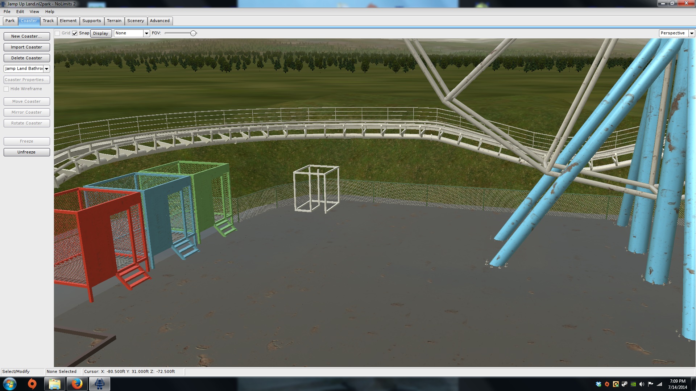Click the Dropbox tray icon

598,384
